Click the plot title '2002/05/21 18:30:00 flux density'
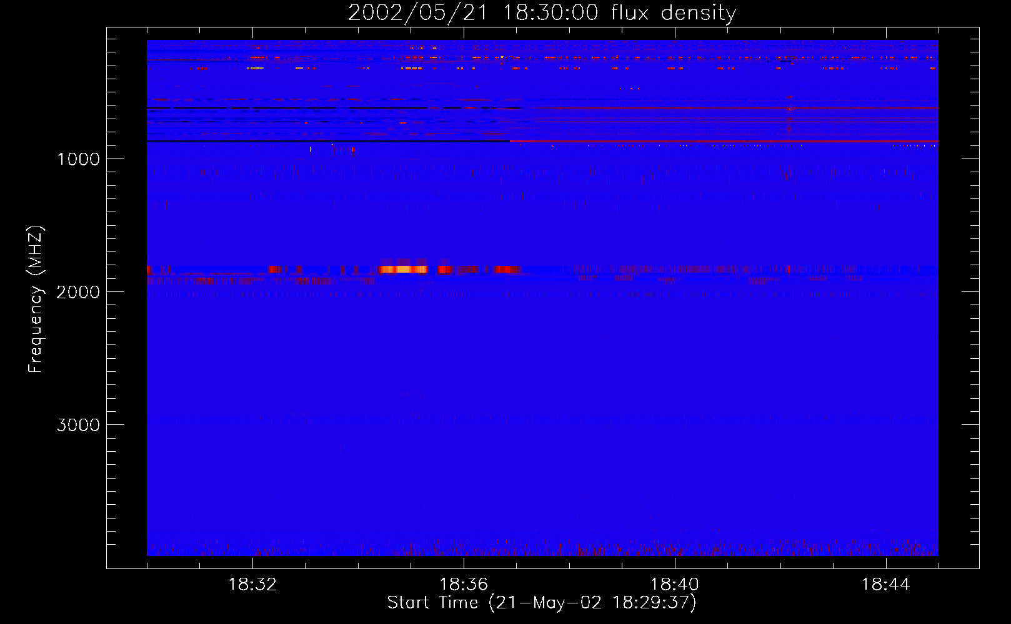This screenshot has width=1011, height=624. point(542,13)
